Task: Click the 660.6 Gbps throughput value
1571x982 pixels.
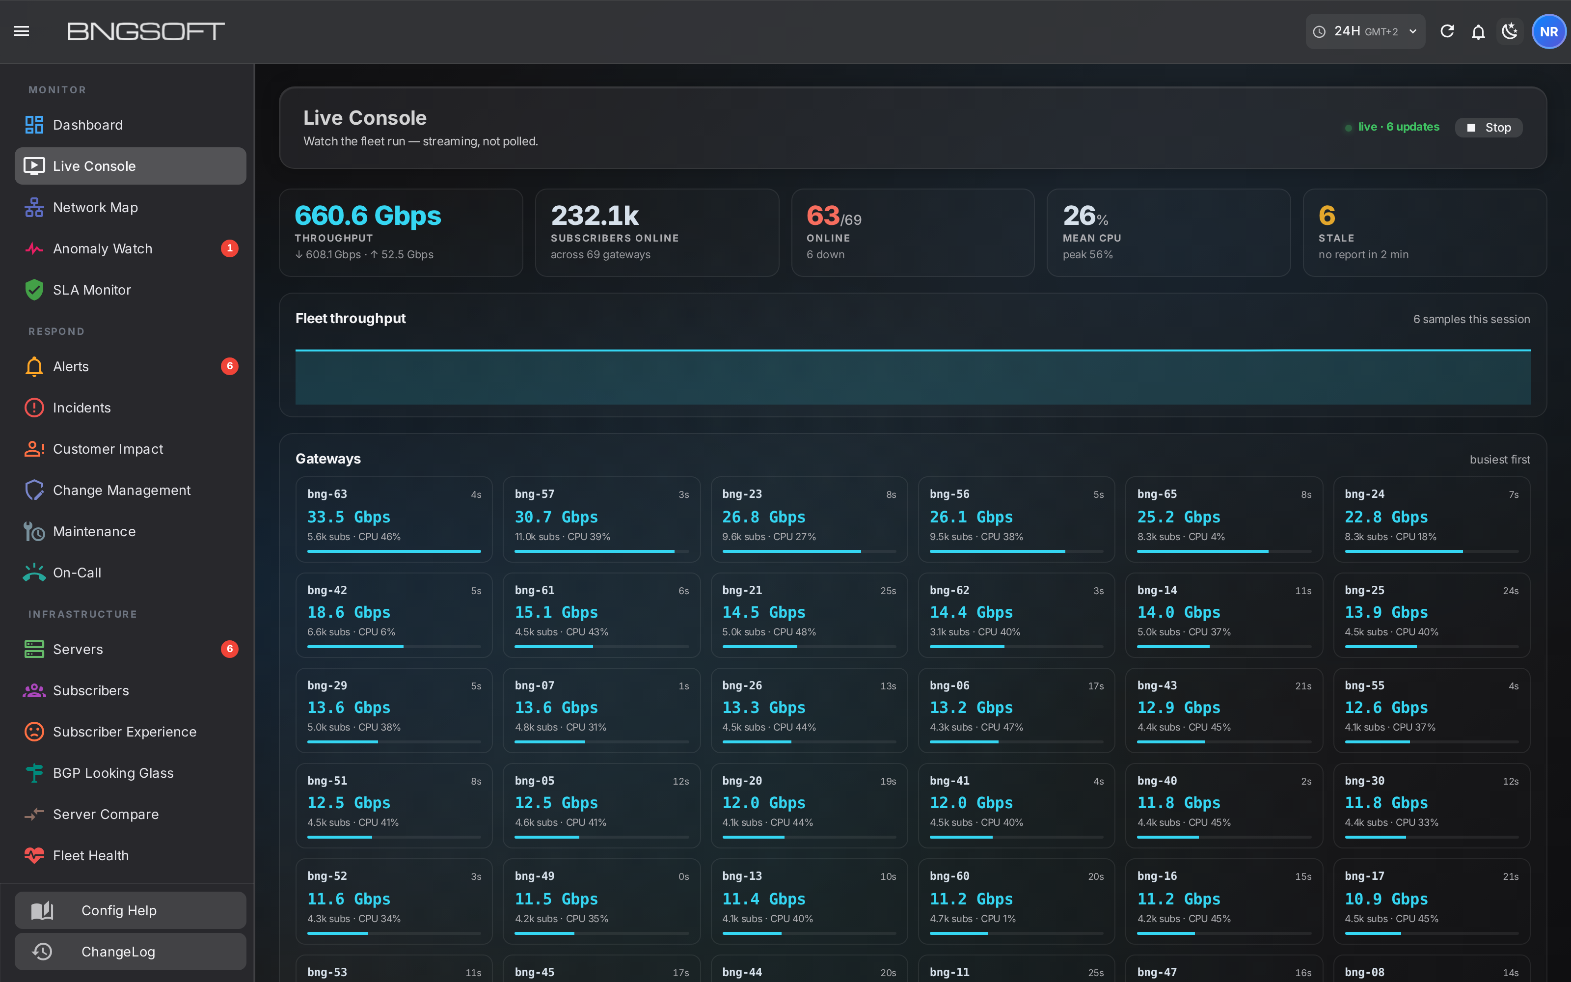Action: tap(368, 216)
